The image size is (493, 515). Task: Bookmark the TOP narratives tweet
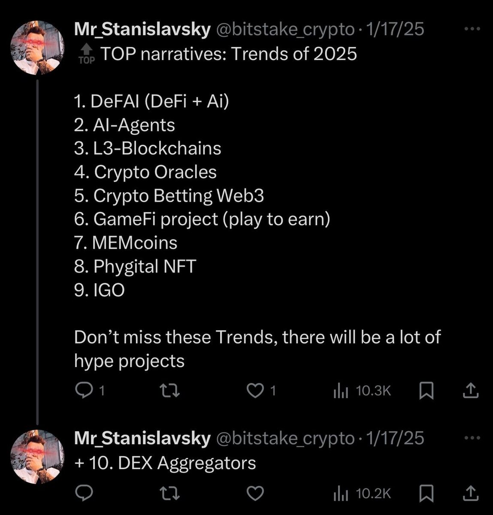[x=427, y=390]
